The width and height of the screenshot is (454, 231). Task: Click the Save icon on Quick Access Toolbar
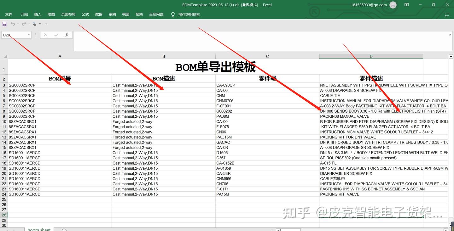4,24
